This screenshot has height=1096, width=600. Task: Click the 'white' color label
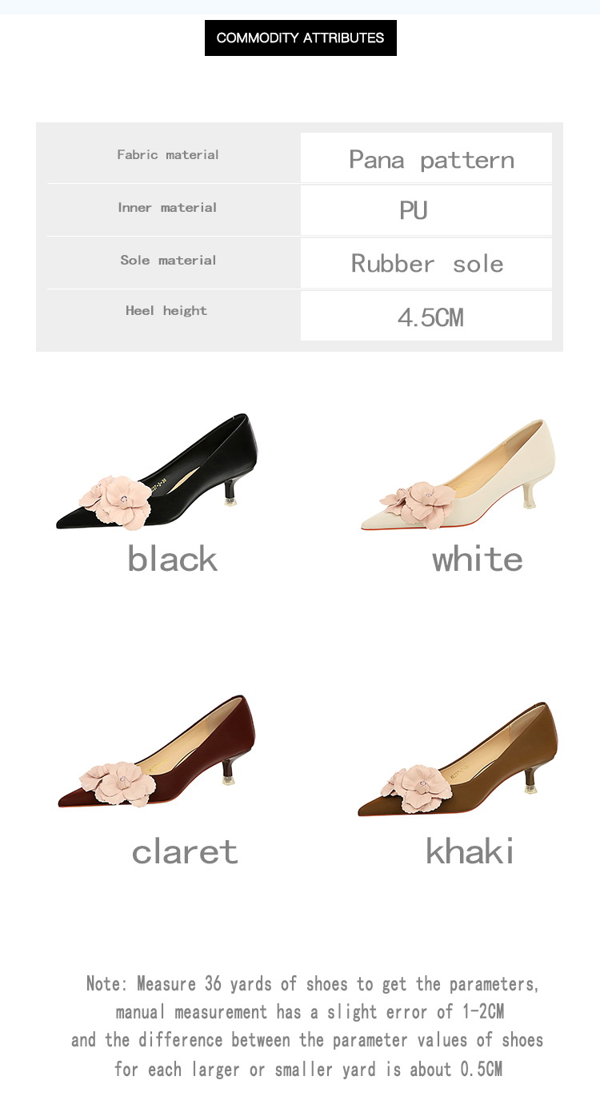(x=478, y=559)
